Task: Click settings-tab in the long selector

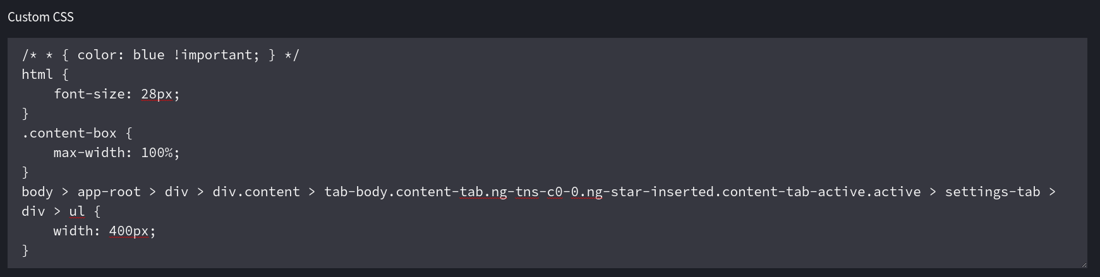Action: click(992, 192)
